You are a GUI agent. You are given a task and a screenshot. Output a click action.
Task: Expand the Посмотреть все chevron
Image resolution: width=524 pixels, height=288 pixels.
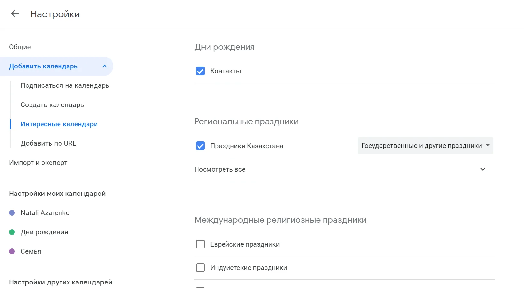click(483, 169)
